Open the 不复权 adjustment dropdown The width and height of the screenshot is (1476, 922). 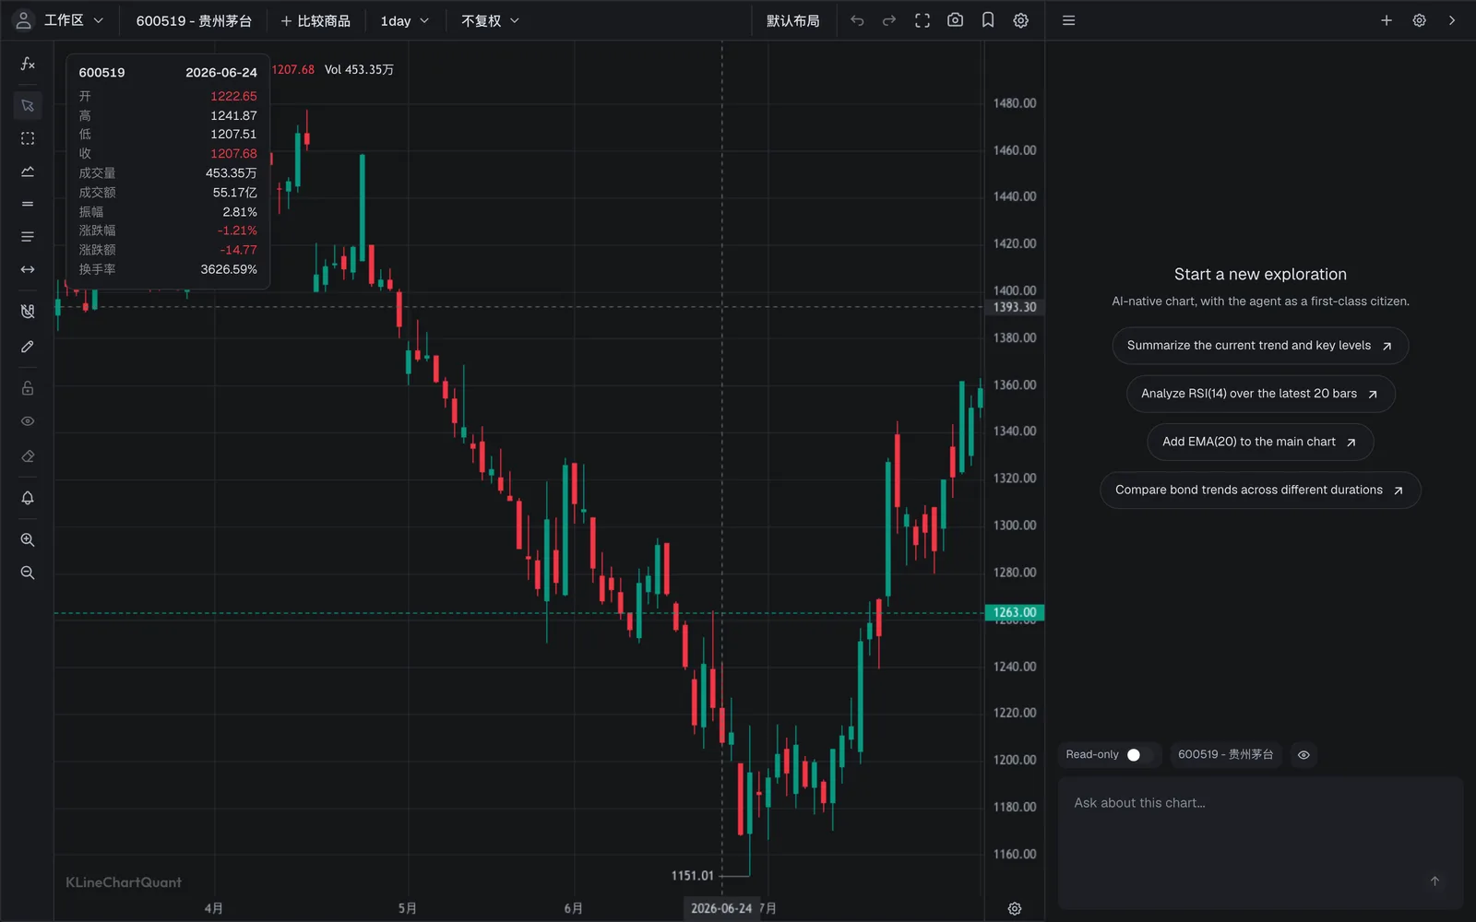pos(490,20)
